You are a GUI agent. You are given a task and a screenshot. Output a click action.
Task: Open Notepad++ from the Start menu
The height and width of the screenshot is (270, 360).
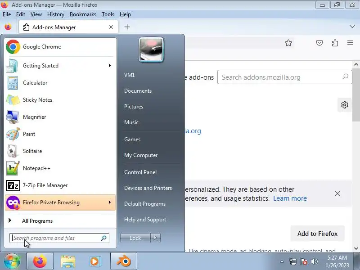[x=60, y=168]
